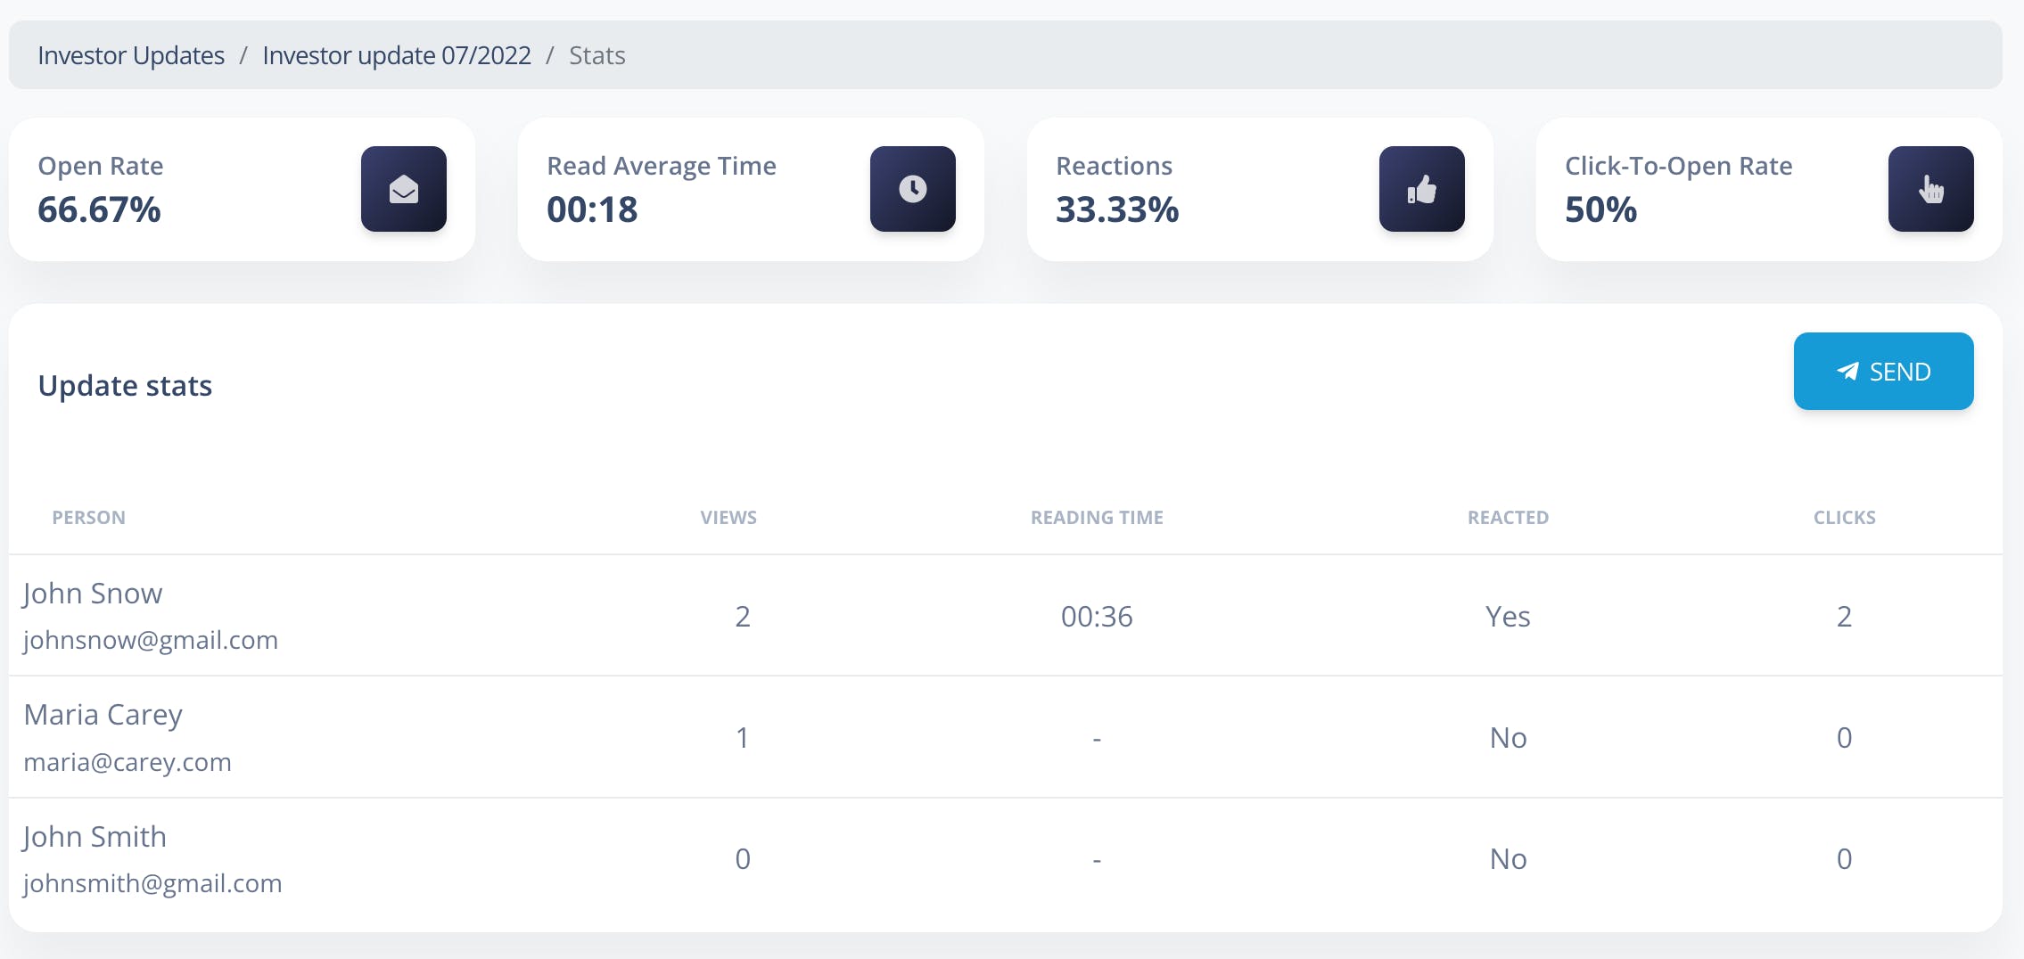Click the maria@carey.com email address
The height and width of the screenshot is (959, 2024).
tap(128, 762)
